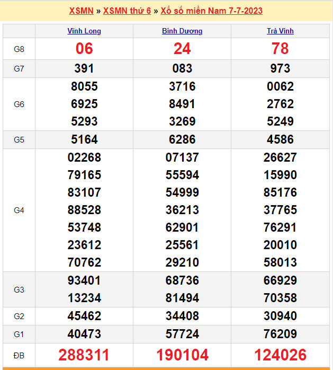Click G2 number 34408

tap(182, 316)
